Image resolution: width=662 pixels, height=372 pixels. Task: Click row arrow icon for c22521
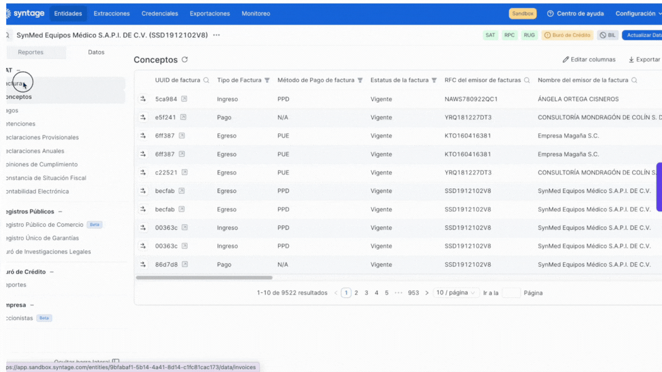tap(143, 172)
